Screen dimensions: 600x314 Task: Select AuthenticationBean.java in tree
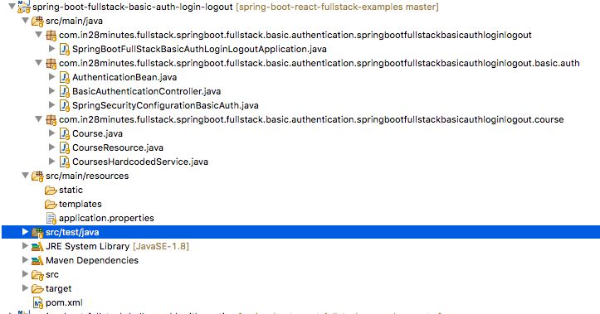[x=124, y=77]
